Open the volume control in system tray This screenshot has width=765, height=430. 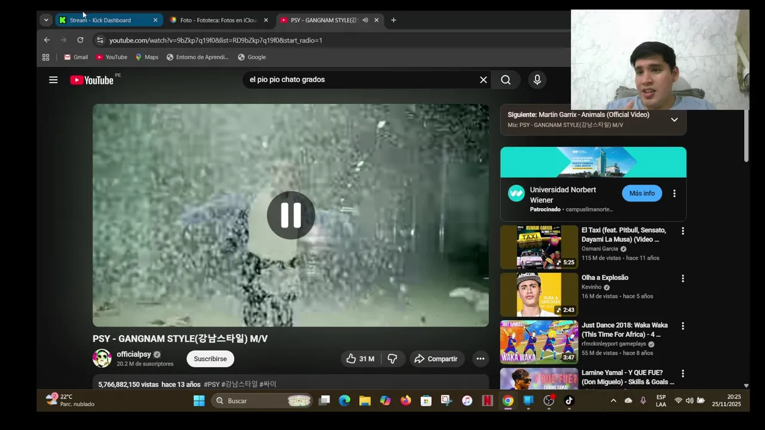(x=689, y=401)
